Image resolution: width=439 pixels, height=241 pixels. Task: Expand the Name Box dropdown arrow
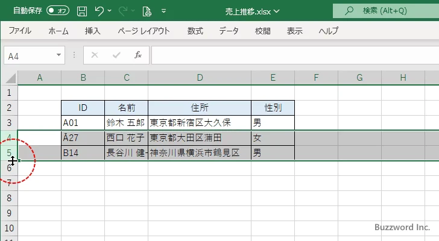(x=59, y=55)
